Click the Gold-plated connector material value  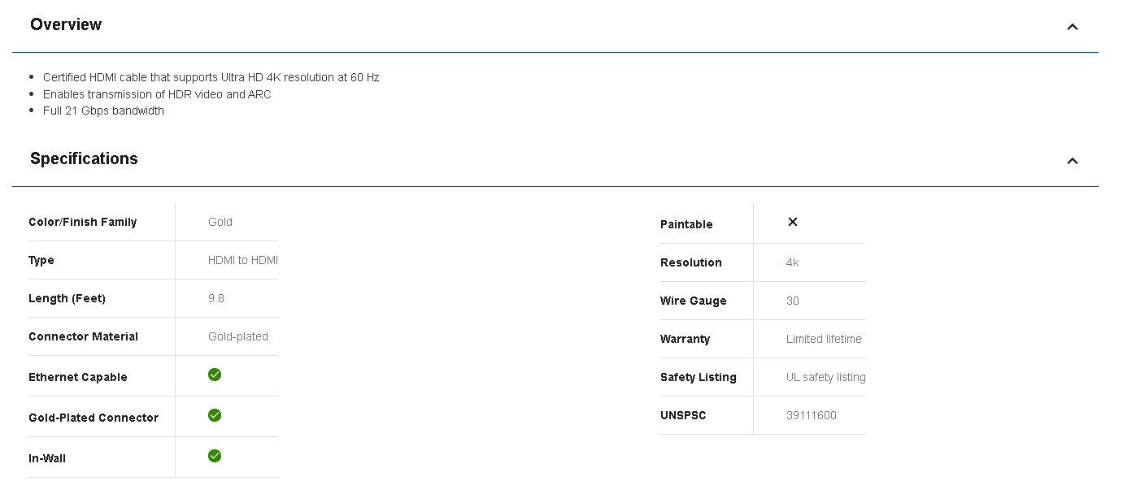(237, 337)
